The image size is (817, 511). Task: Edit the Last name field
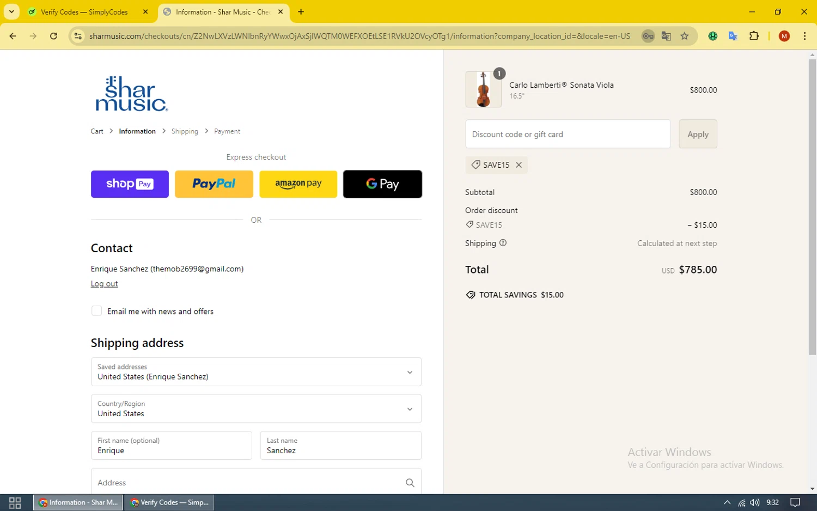click(340, 445)
